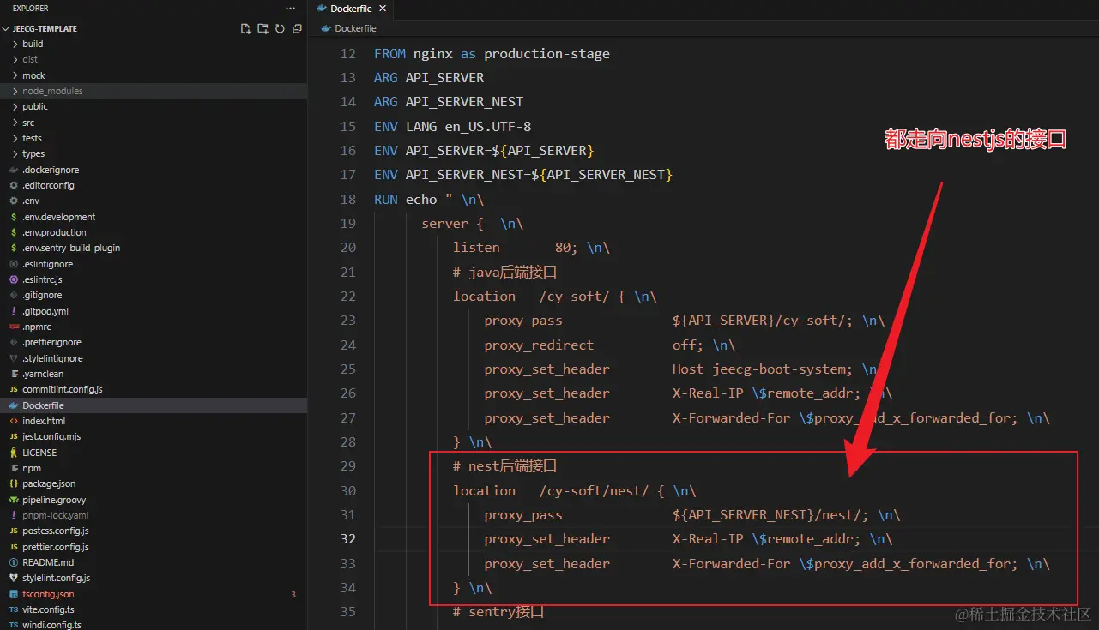This screenshot has height=630, width=1099.
Task: Open the pipeline.groovy file
Action: [154, 500]
